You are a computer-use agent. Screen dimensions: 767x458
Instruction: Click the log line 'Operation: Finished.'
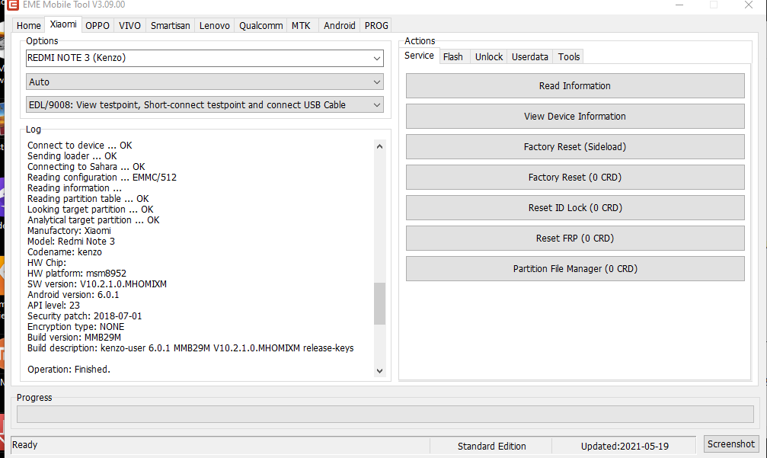click(x=69, y=370)
